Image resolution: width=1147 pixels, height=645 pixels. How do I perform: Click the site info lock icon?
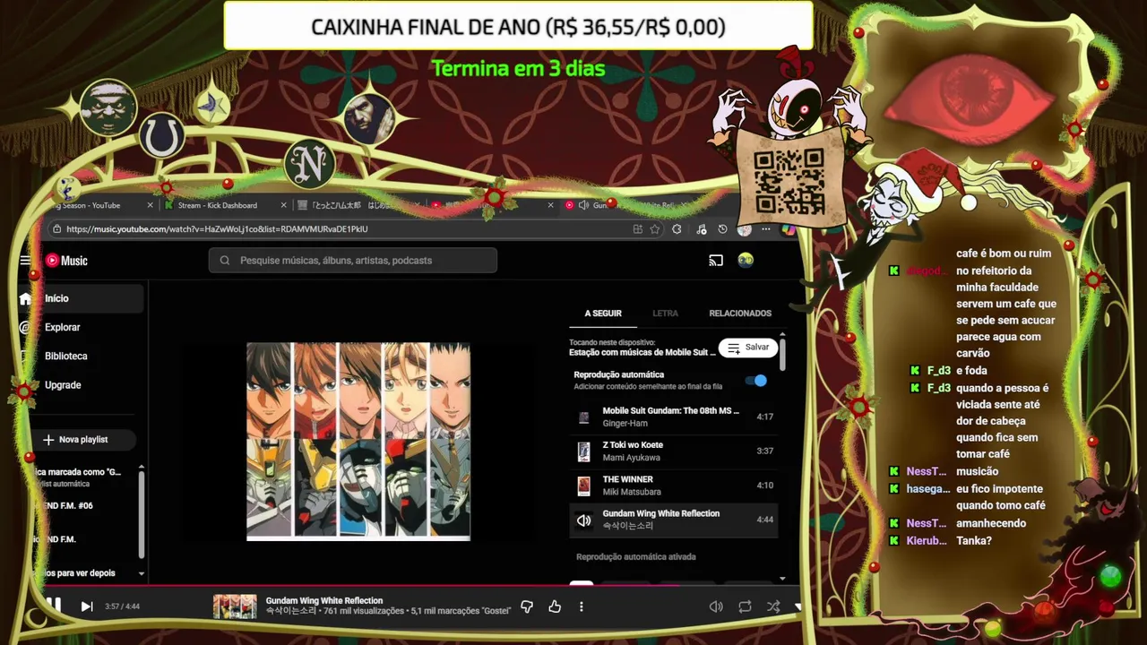56,229
